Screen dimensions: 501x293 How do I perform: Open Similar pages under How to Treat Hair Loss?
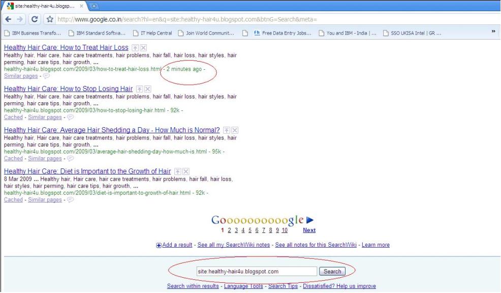click(x=21, y=76)
